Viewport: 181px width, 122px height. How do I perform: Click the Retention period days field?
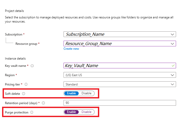pyautogui.click(x=120, y=103)
